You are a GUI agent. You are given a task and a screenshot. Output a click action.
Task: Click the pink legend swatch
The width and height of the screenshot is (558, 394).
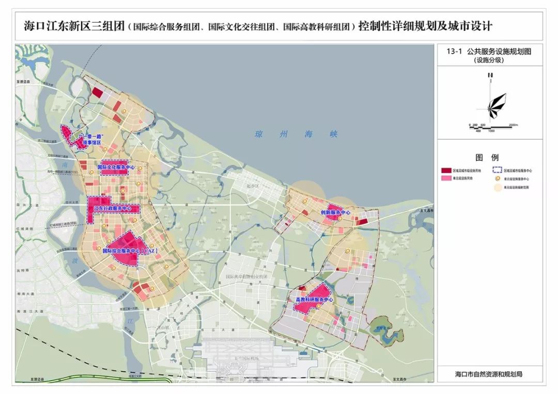coord(446,178)
